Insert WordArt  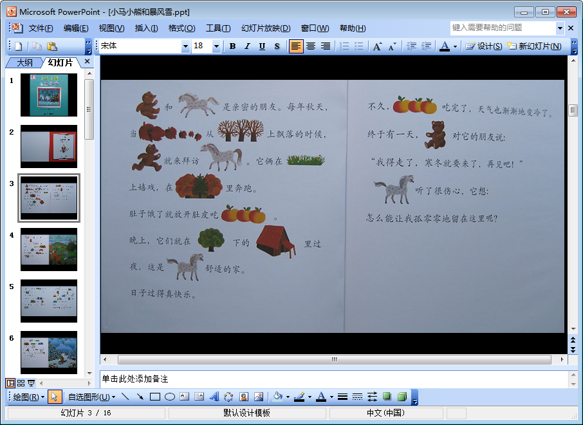click(214, 397)
